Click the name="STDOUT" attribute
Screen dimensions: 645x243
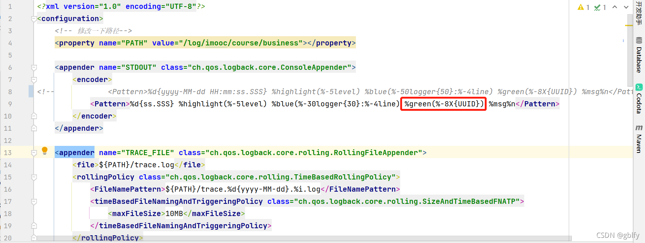pos(128,68)
